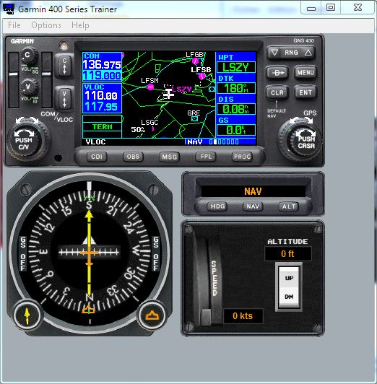Click the speed readout 0 kts
This screenshot has width=377, height=384.
coord(243,316)
